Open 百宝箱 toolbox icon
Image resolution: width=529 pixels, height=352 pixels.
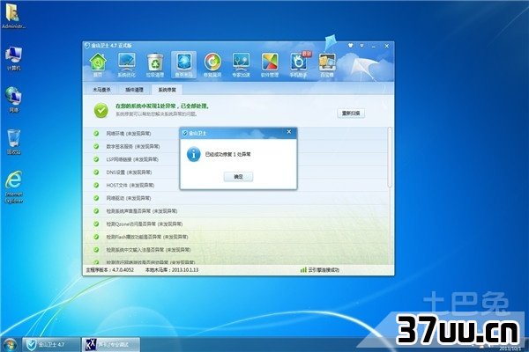[x=327, y=65]
